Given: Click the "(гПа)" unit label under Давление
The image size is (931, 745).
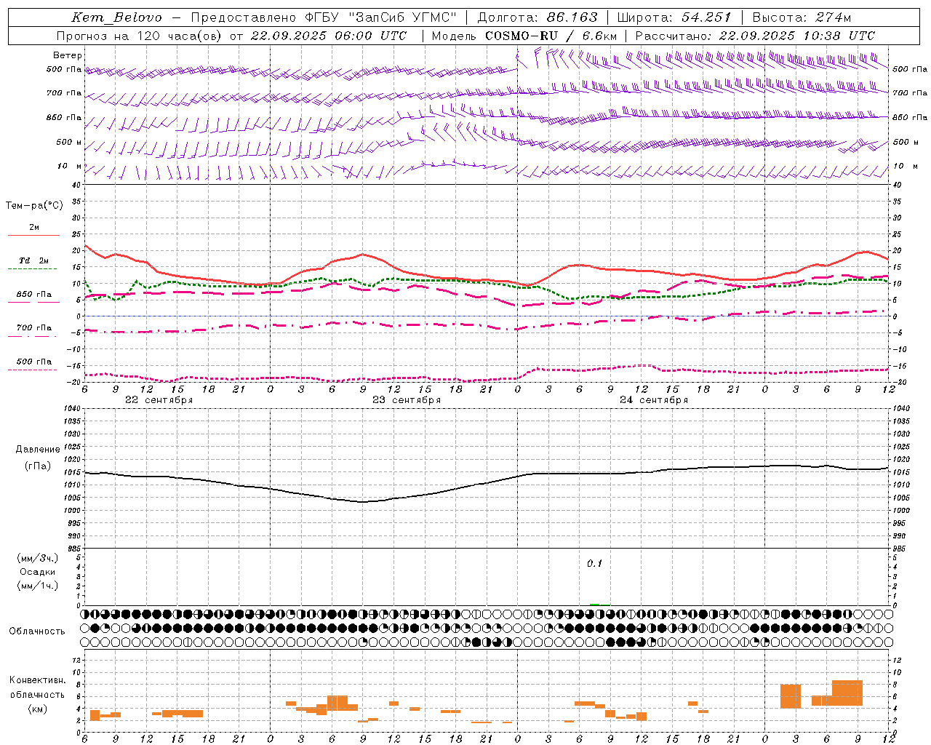Looking at the screenshot, I should [x=38, y=466].
